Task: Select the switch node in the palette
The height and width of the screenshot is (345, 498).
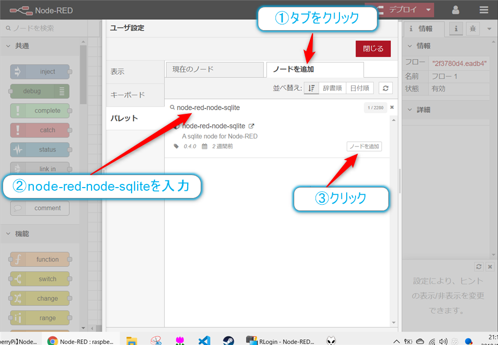Action: click(40, 278)
